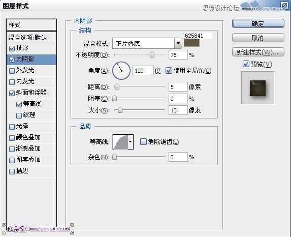Click the 距离 distance slider handle
Image resolution: width=291 pixels, height=237 pixels.
[117, 86]
